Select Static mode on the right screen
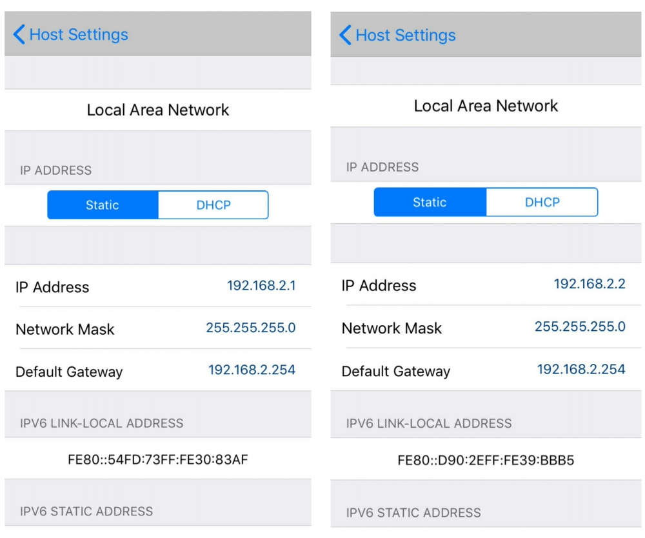Viewport: 645px width, 538px height. click(430, 203)
